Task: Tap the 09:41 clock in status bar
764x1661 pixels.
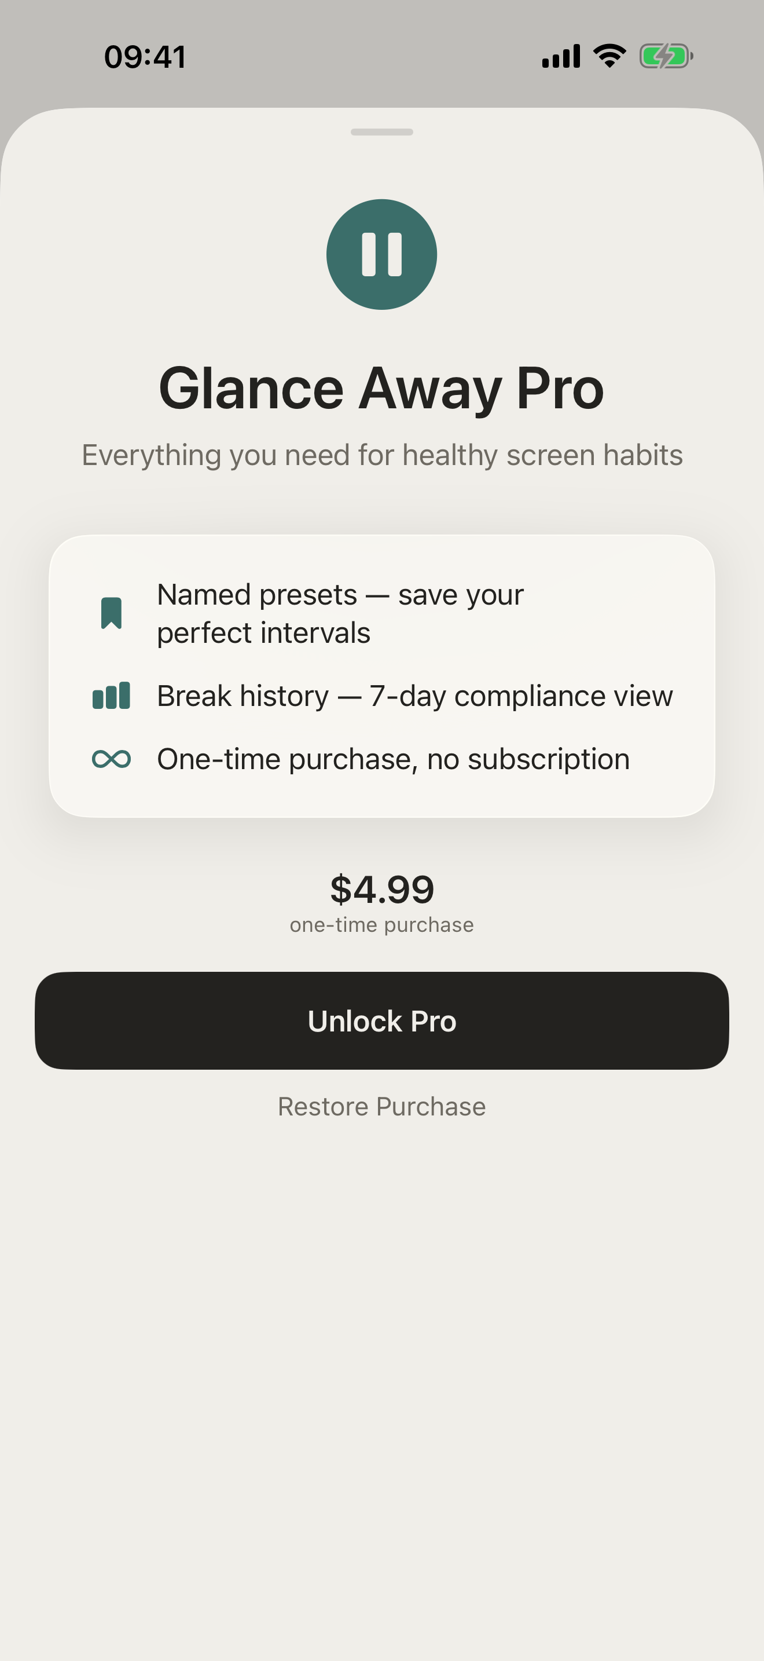Action: pos(145,57)
